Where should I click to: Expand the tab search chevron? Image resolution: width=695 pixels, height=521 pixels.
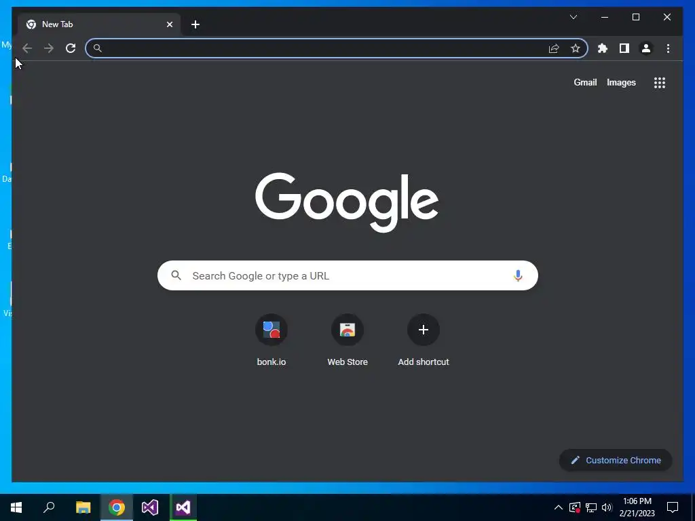573,17
